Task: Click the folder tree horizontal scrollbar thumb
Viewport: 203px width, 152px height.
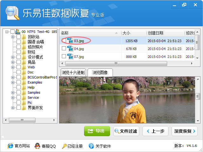Action: [x=22, y=120]
